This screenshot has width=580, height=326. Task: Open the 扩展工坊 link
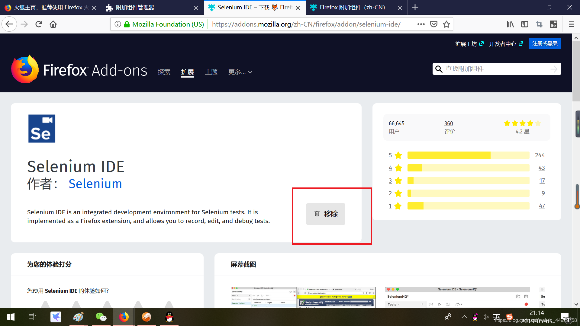[469, 44]
